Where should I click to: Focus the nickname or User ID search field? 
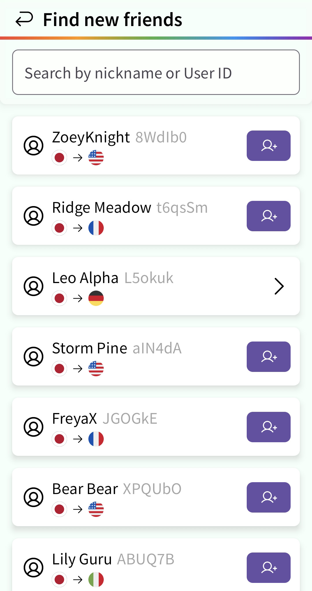point(156,72)
